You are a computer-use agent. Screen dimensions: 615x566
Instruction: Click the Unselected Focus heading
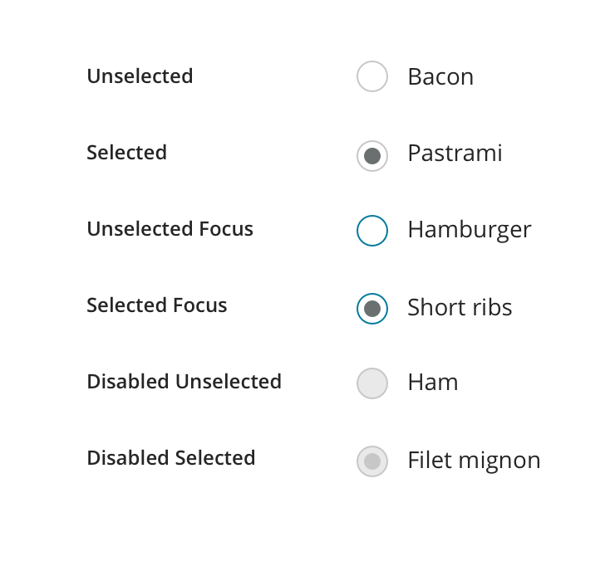tap(170, 229)
